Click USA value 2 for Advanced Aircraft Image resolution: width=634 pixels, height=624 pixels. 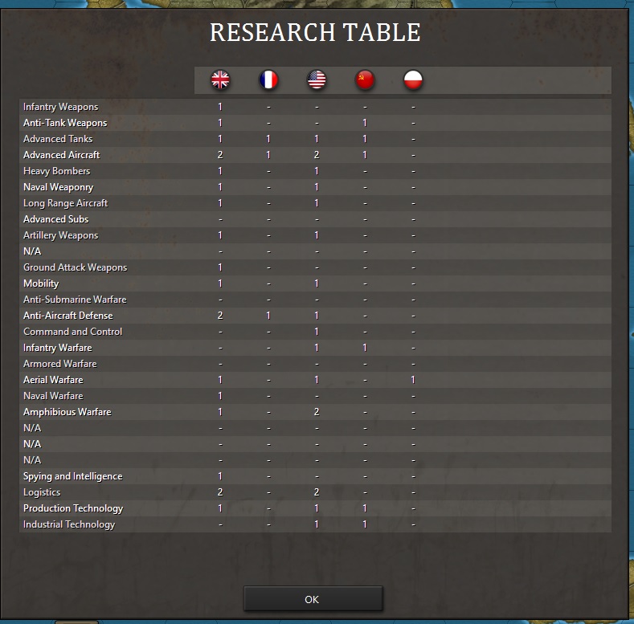[x=317, y=155]
